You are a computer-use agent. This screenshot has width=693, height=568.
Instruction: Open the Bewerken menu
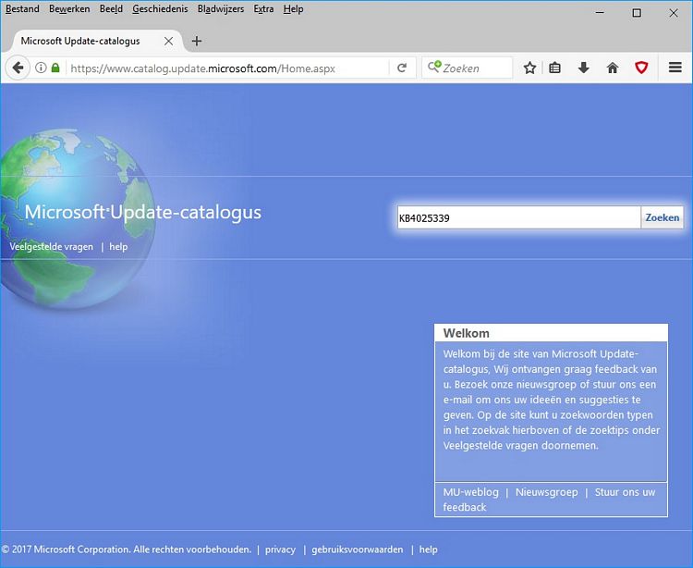tap(69, 9)
